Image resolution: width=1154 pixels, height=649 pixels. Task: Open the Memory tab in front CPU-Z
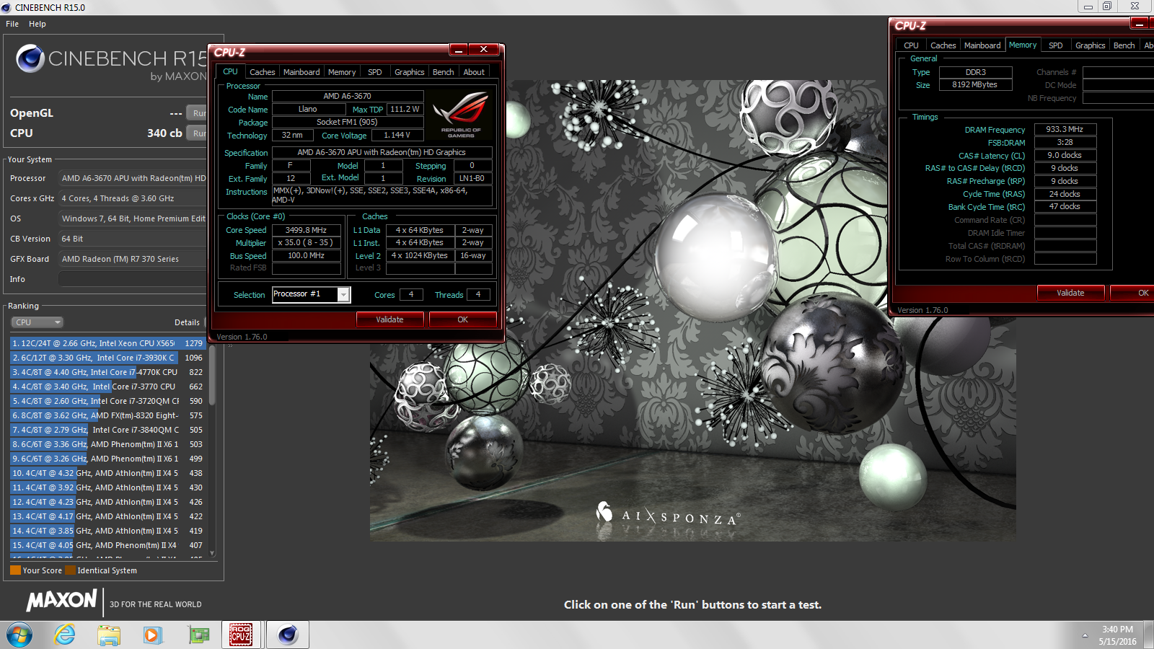click(x=342, y=72)
